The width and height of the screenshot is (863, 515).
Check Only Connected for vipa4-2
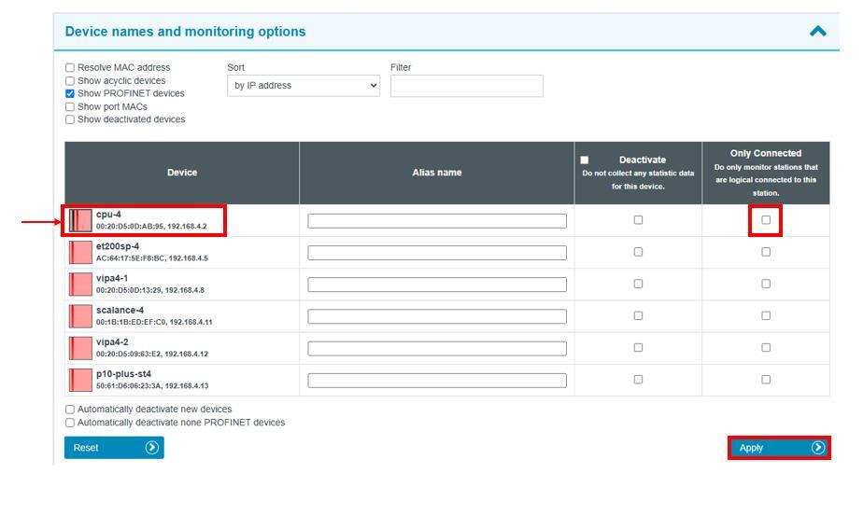click(x=766, y=347)
